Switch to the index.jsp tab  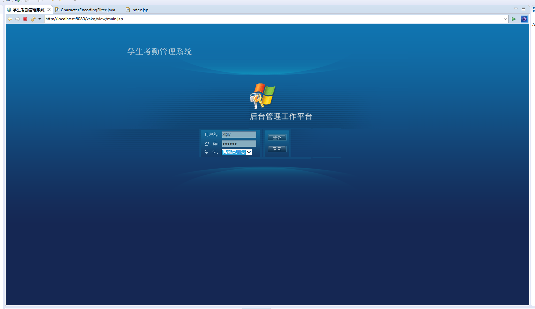pyautogui.click(x=139, y=10)
